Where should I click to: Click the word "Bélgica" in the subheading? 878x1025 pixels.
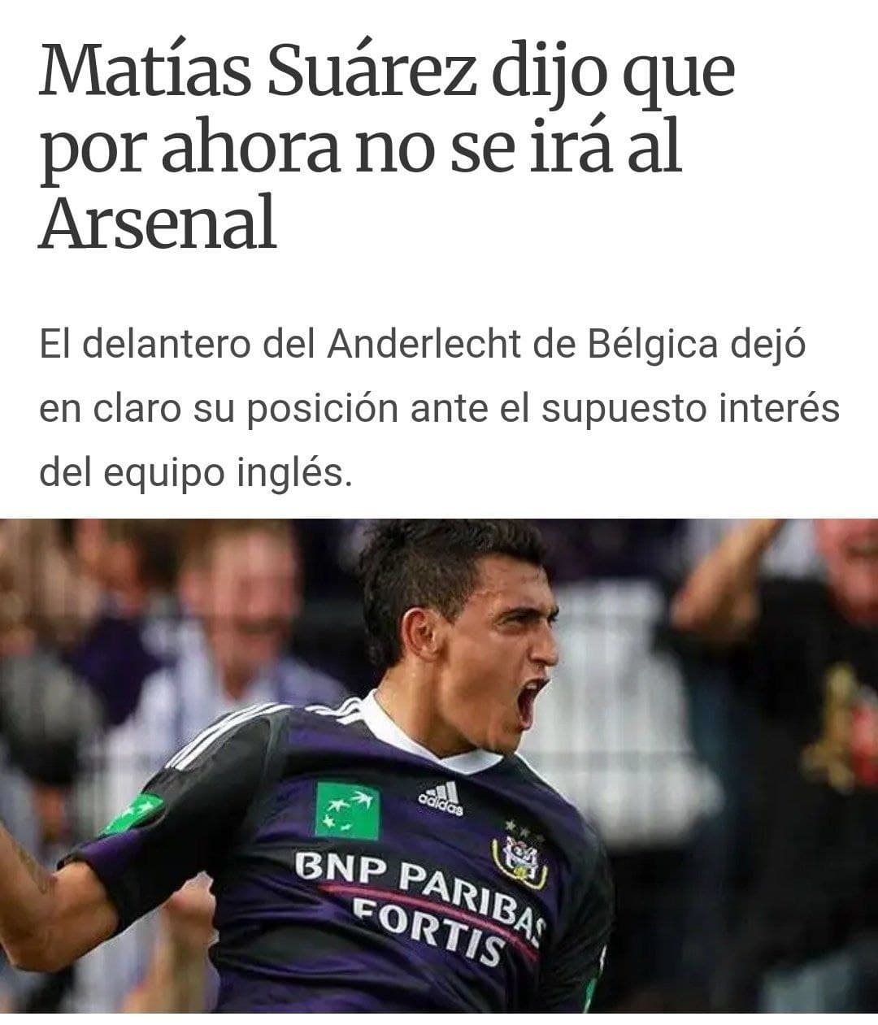tap(651, 346)
